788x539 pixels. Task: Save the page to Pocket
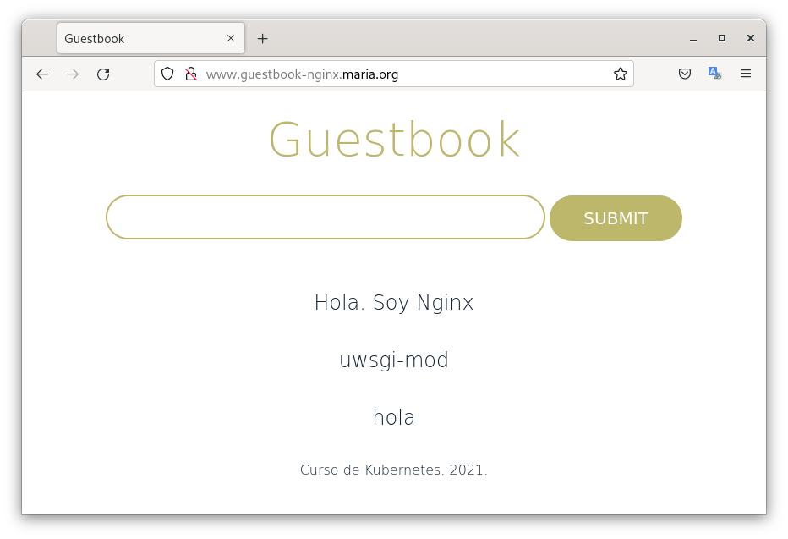pos(685,74)
